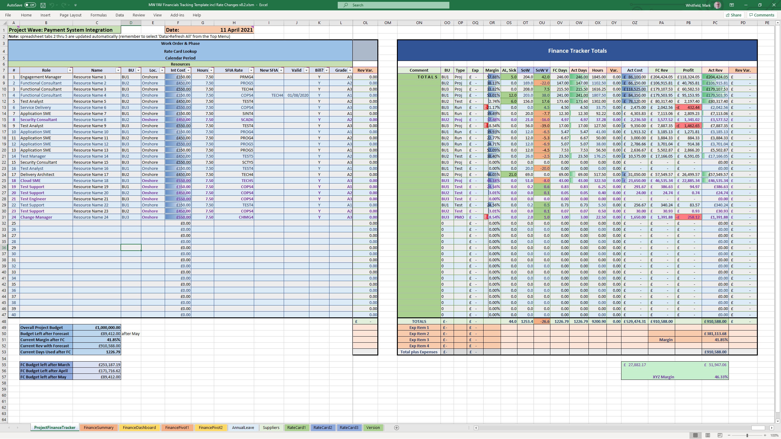Click the Undo icon
The width and height of the screenshot is (781, 439).
pos(52,5)
